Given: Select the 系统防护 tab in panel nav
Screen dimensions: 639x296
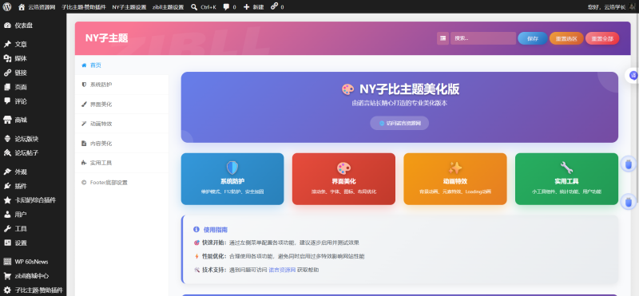Looking at the screenshot, I should tap(121, 85).
